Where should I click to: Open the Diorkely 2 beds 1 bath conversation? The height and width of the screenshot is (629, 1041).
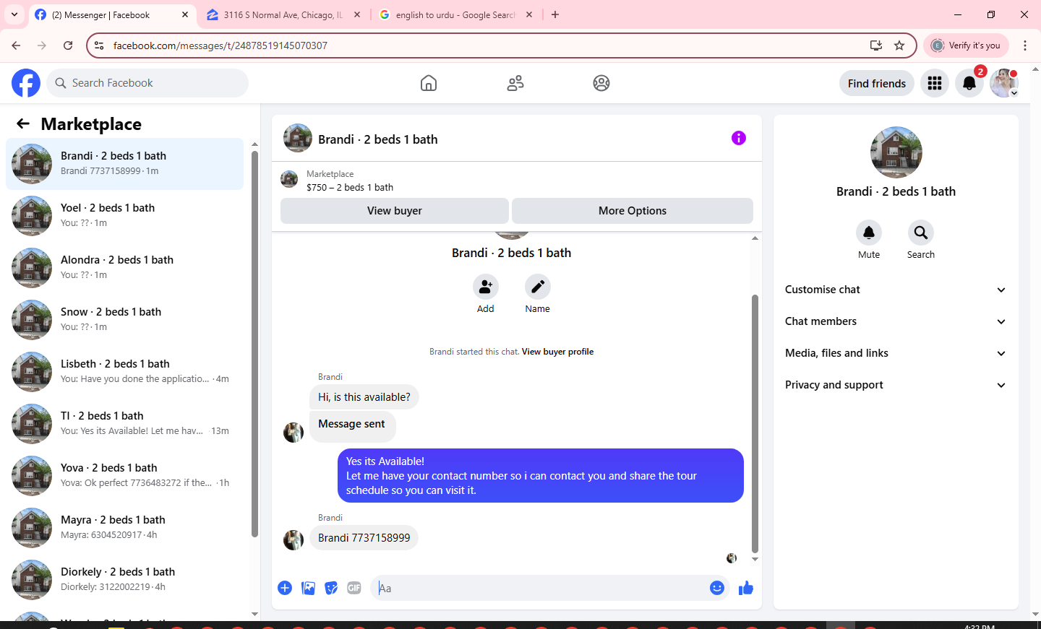(124, 580)
